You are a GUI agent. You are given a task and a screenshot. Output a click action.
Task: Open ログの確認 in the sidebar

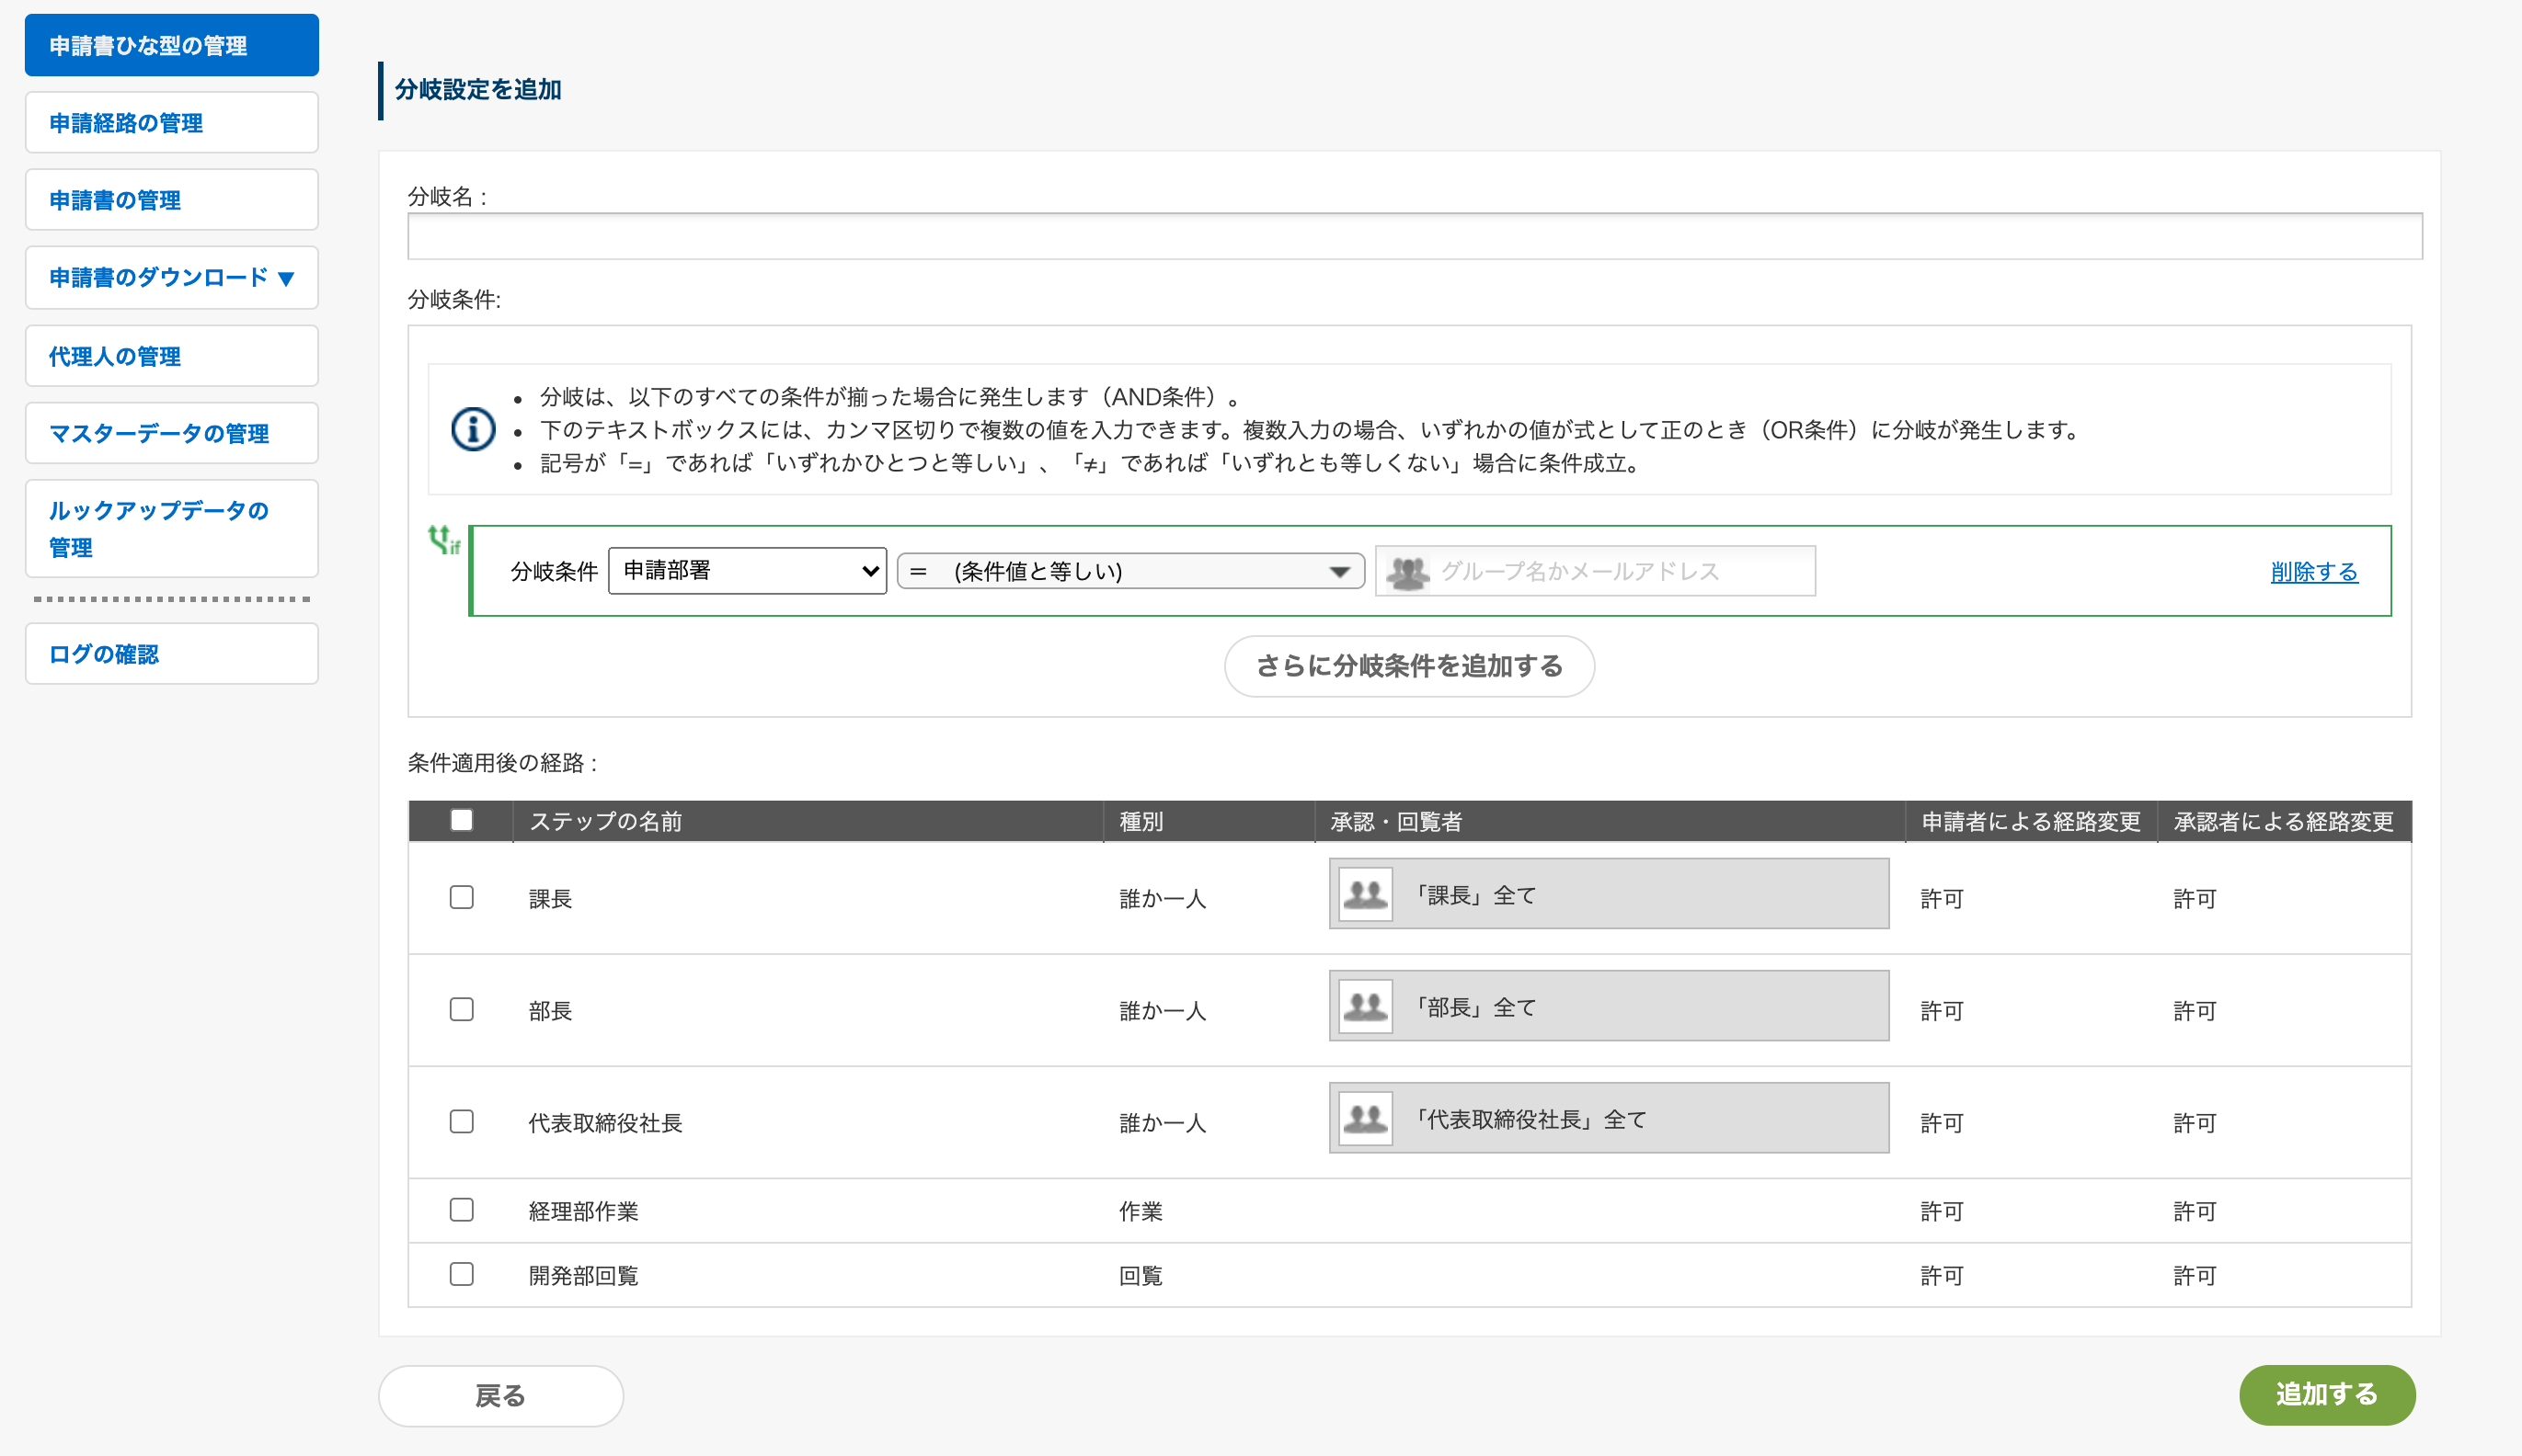tap(172, 654)
